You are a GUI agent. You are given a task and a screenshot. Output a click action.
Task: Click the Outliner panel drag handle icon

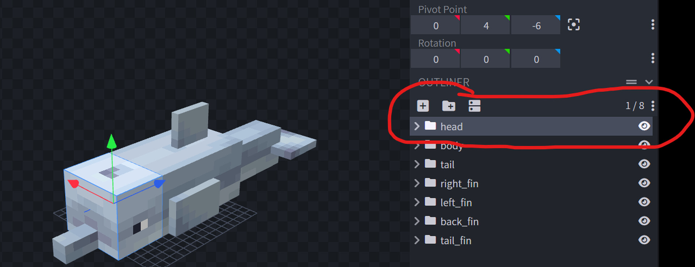631,82
